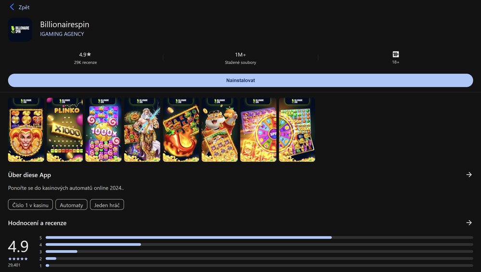The width and height of the screenshot is (481, 272).
Task: Click the Stažené soubory label
Action: (x=240, y=62)
